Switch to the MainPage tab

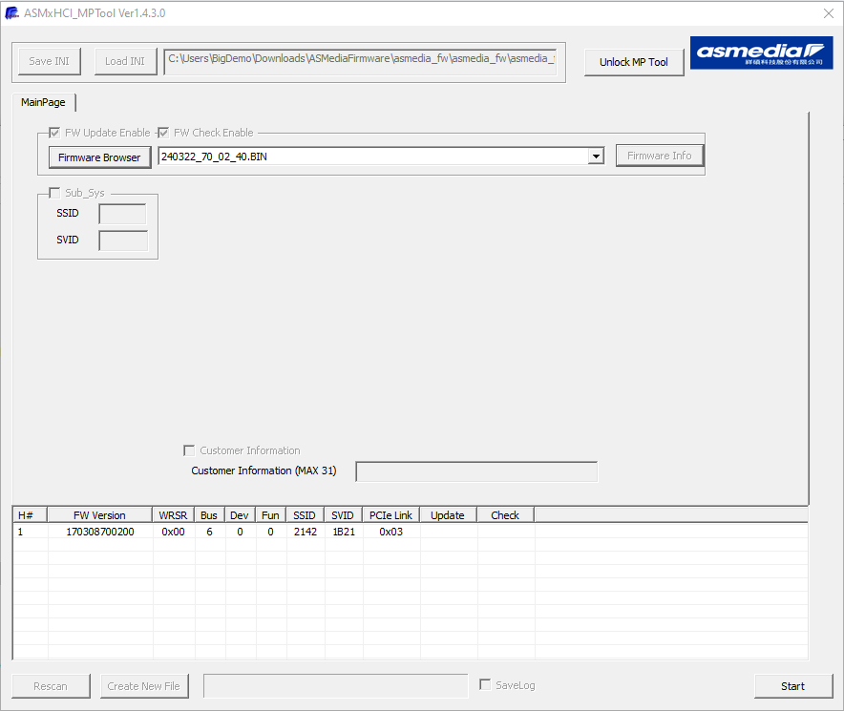point(44,102)
